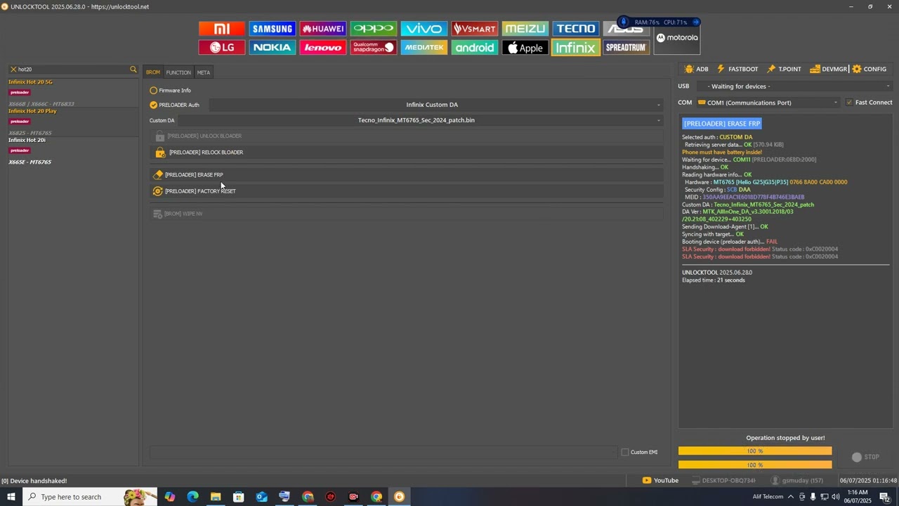Switch to the BROM tab
899x506 pixels.
click(153, 72)
